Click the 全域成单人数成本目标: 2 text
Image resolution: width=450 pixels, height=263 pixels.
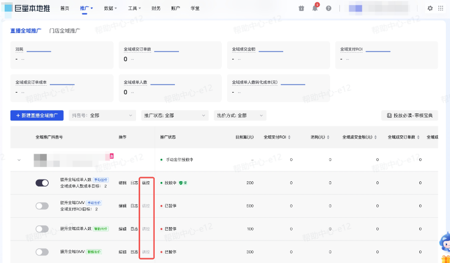tap(83, 187)
